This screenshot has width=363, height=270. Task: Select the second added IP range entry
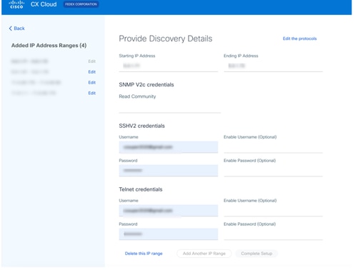(x=30, y=72)
